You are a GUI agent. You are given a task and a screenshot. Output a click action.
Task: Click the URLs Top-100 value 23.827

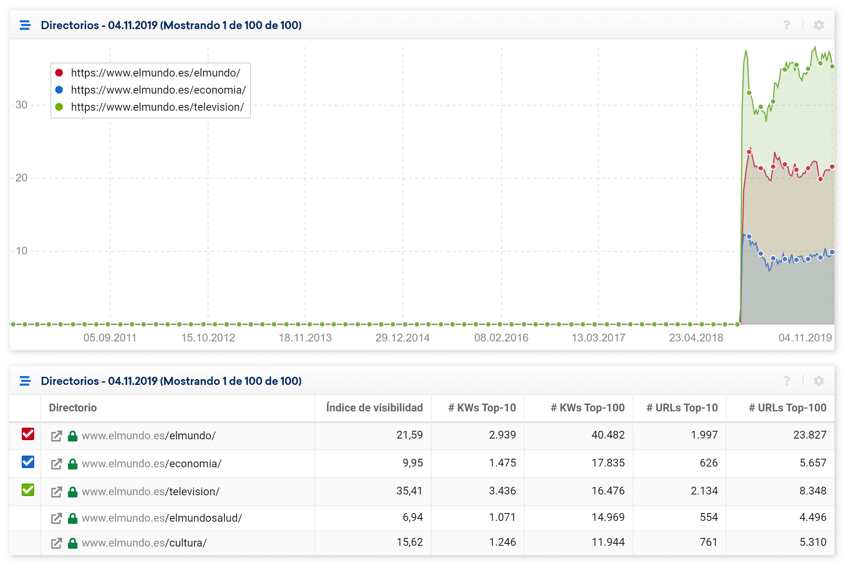point(810,435)
